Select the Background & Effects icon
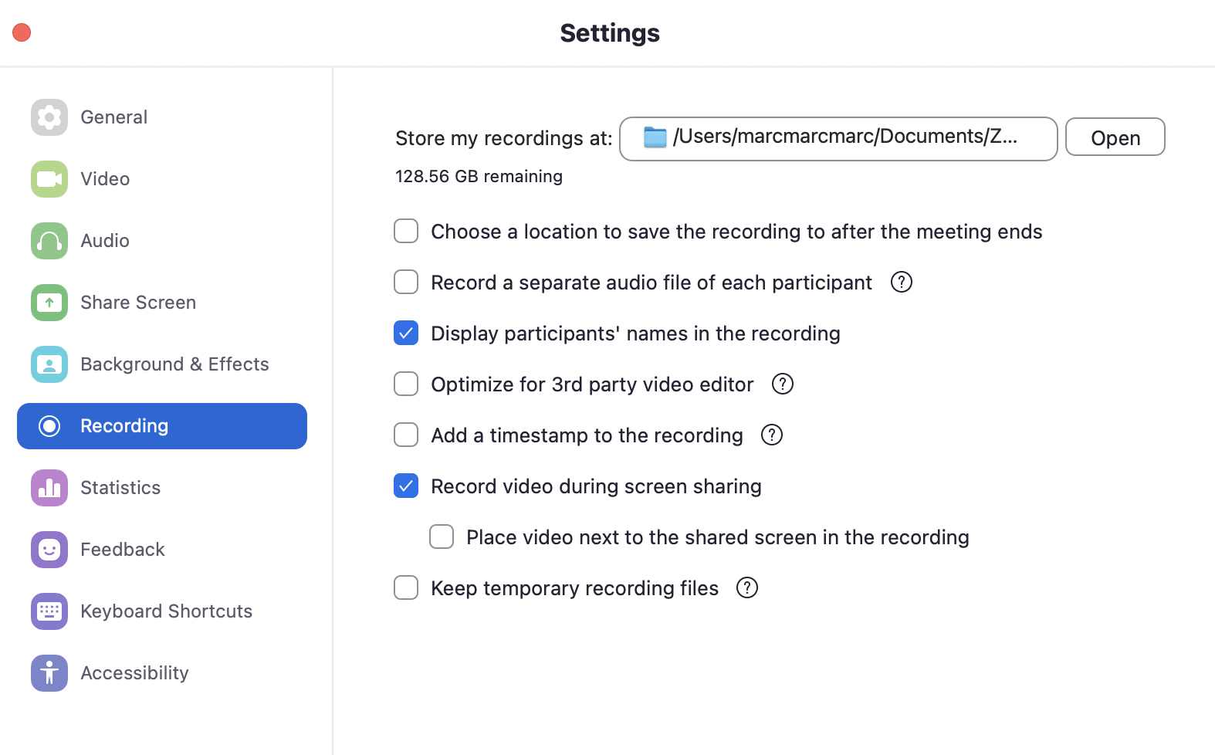The height and width of the screenshot is (755, 1215). tap(49, 364)
